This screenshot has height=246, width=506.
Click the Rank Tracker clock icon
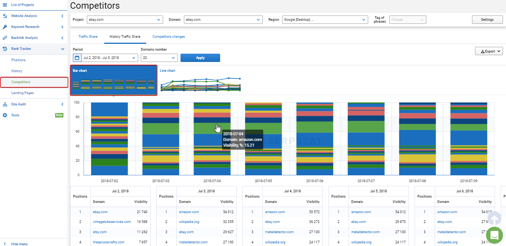pyautogui.click(x=5, y=49)
